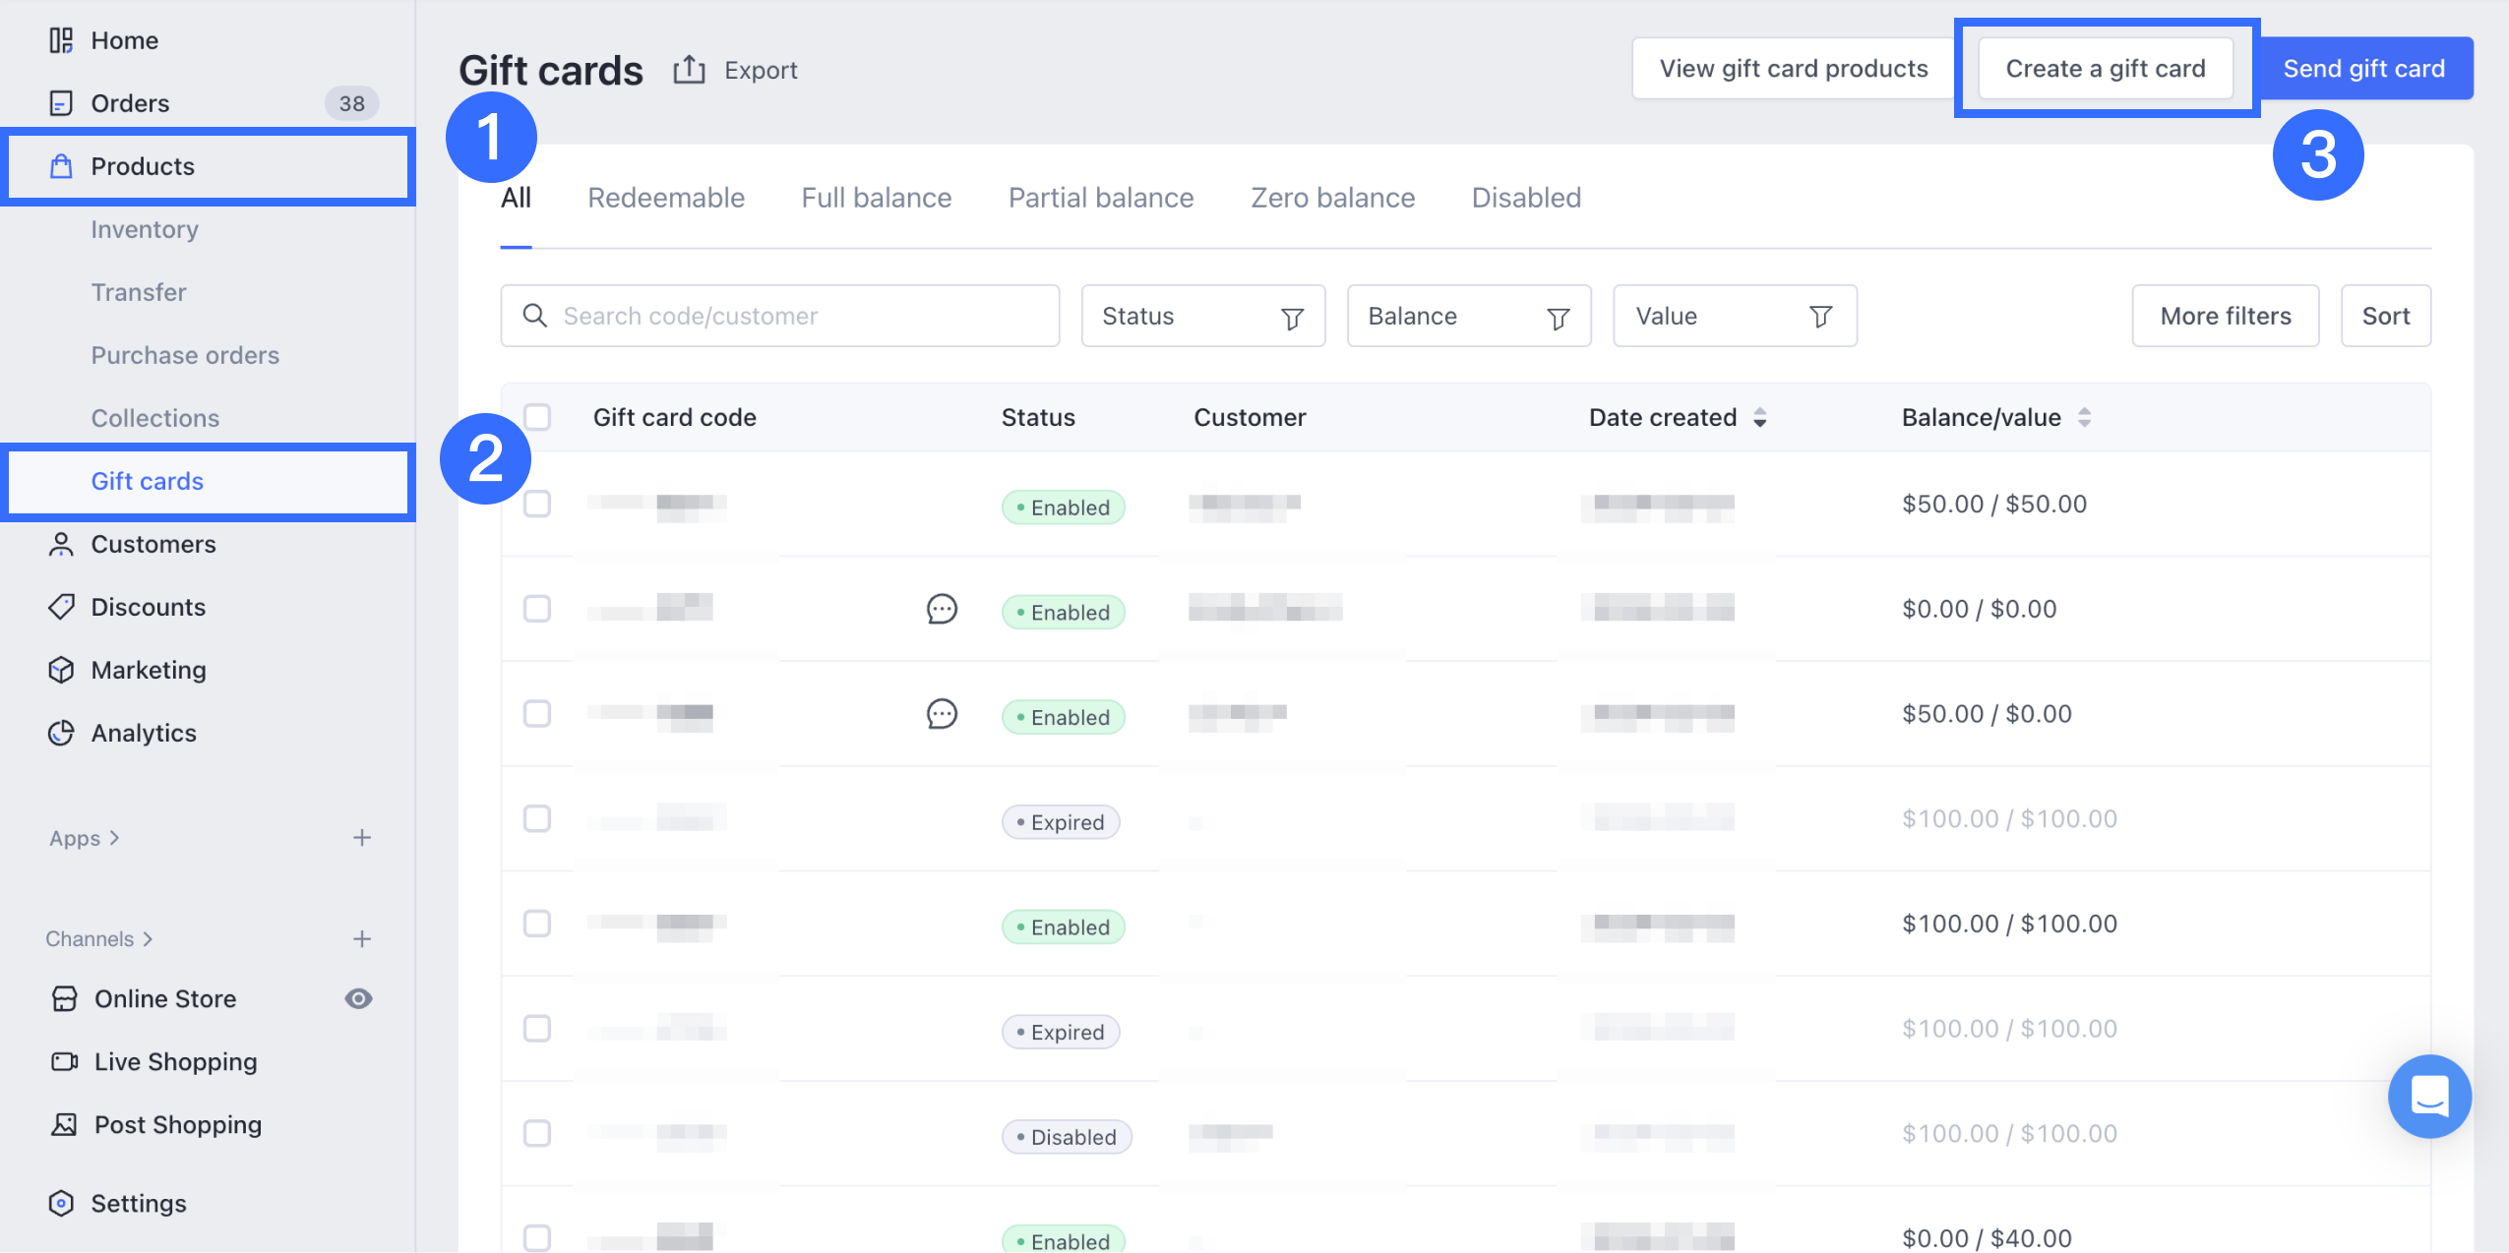Open Live Shopping channel
This screenshot has width=2509, height=1253.
(x=175, y=1062)
